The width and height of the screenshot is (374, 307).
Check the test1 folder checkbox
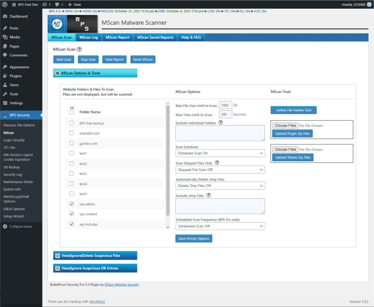[x=72, y=153]
